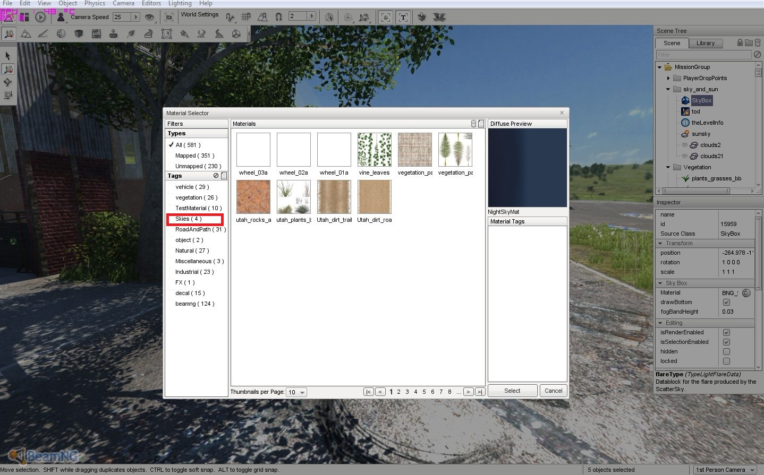This screenshot has height=475, width=764.
Task: Toggle the snap to terrain icon
Action: [x=262, y=17]
